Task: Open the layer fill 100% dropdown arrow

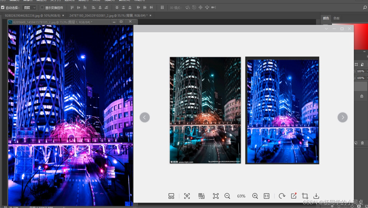Action: click(367, 78)
